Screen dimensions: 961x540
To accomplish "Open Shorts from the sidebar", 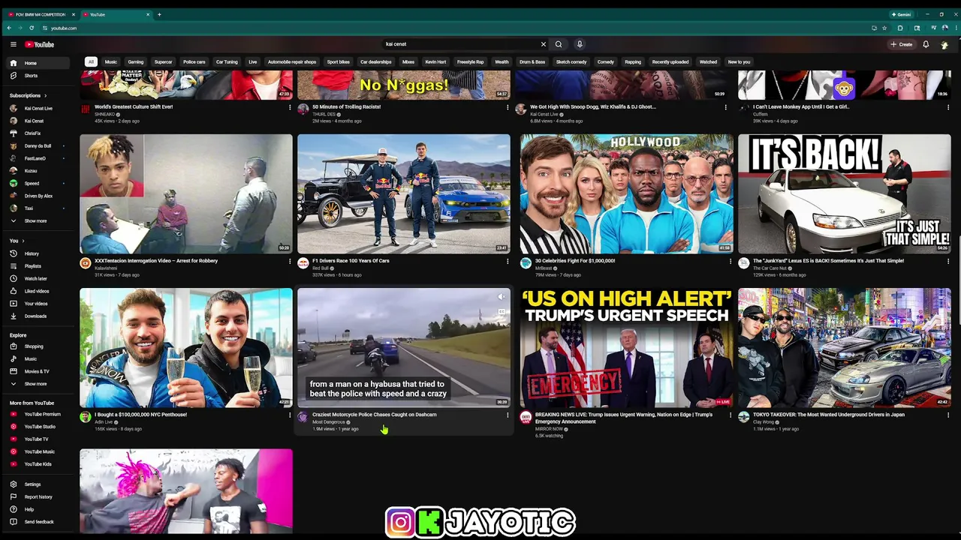I will pyautogui.click(x=31, y=76).
